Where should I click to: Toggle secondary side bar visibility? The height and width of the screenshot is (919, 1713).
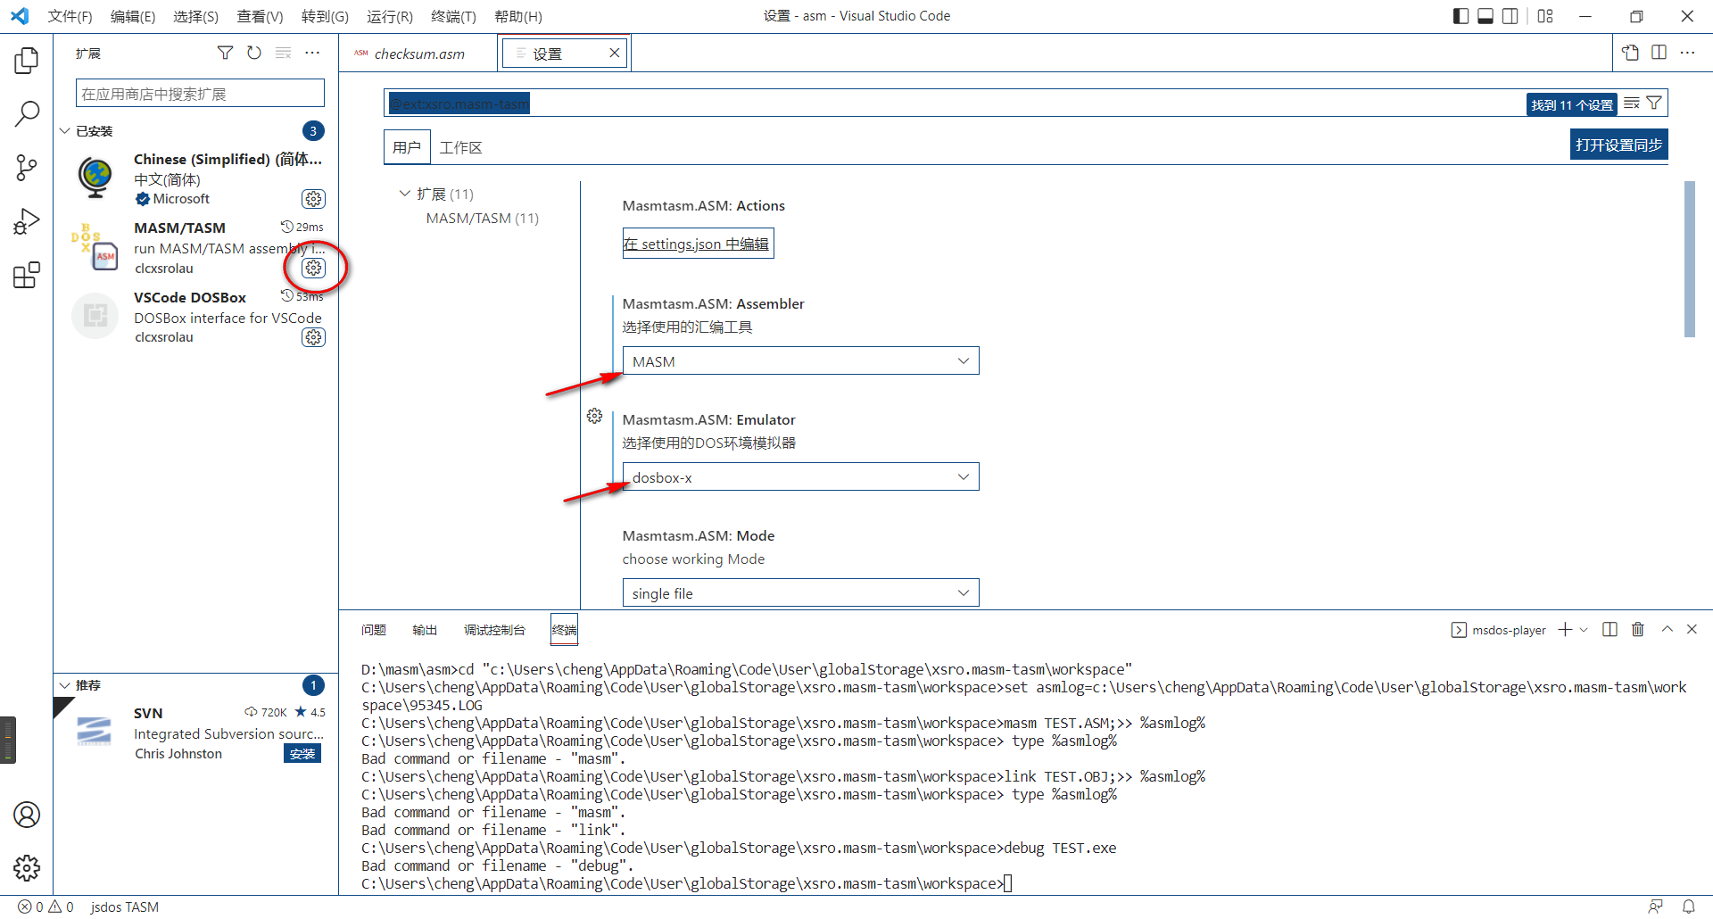pos(1510,16)
